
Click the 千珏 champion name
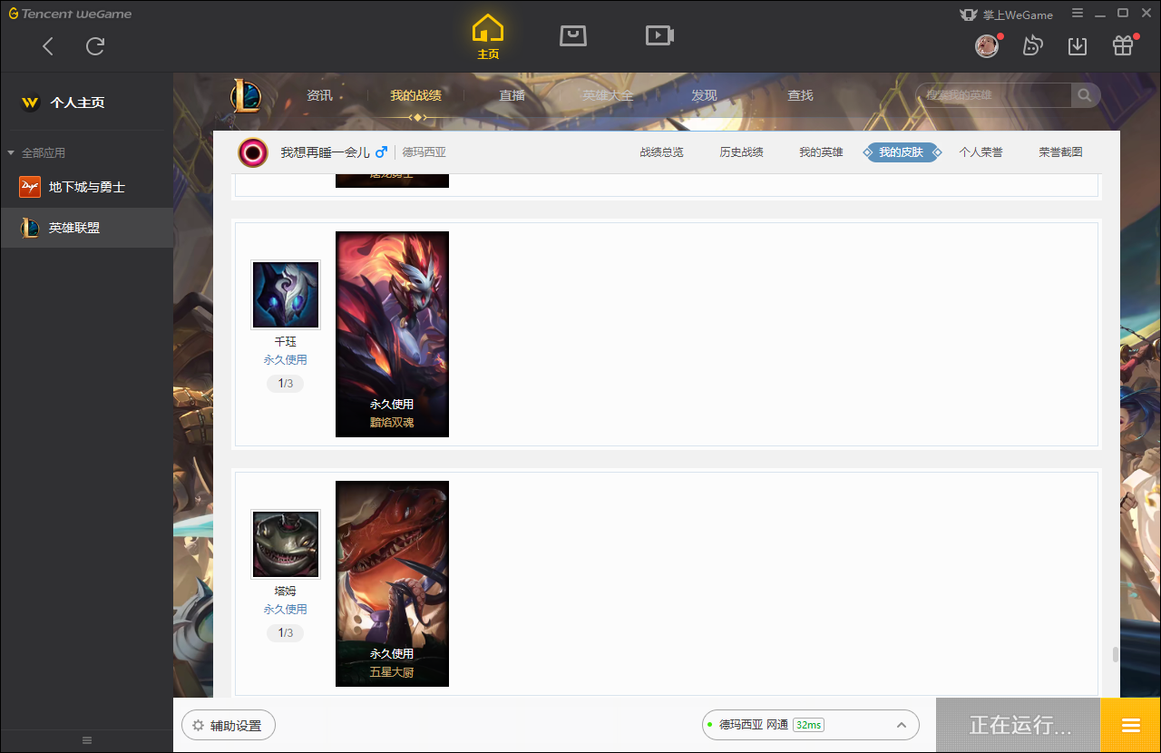(x=286, y=342)
